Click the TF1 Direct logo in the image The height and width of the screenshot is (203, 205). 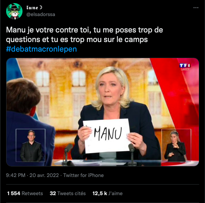(x=185, y=67)
